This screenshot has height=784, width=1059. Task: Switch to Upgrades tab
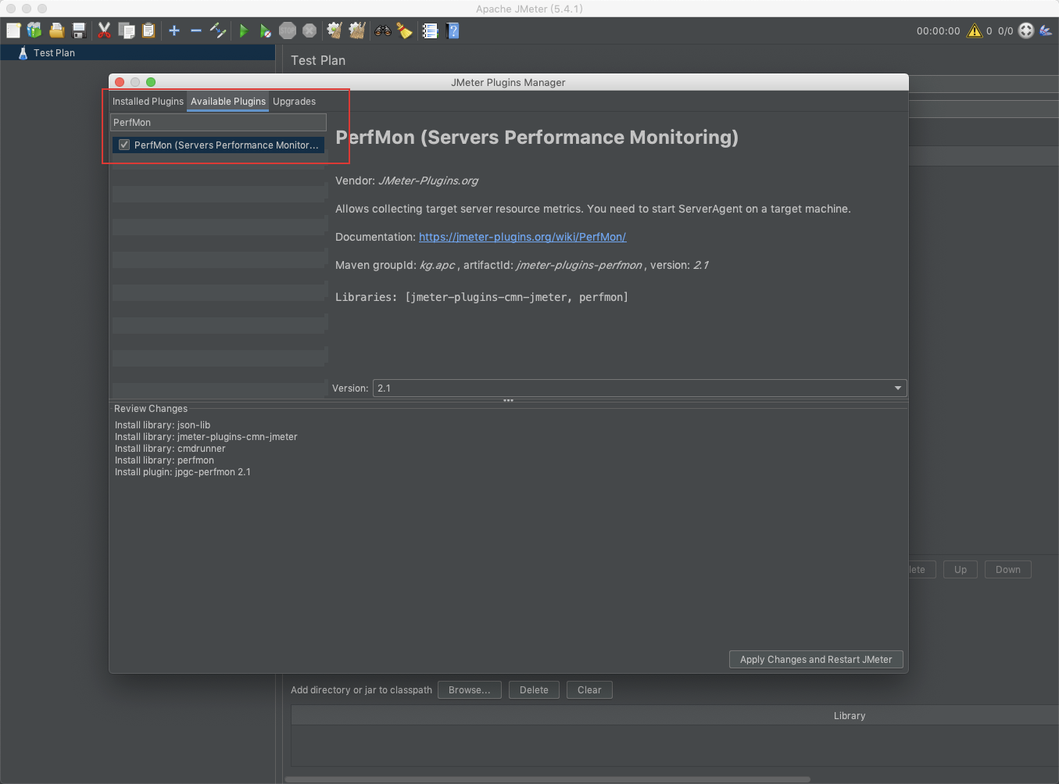[x=294, y=102]
